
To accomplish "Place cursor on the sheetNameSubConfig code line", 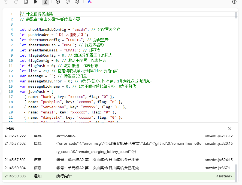I will tap(71, 29).
